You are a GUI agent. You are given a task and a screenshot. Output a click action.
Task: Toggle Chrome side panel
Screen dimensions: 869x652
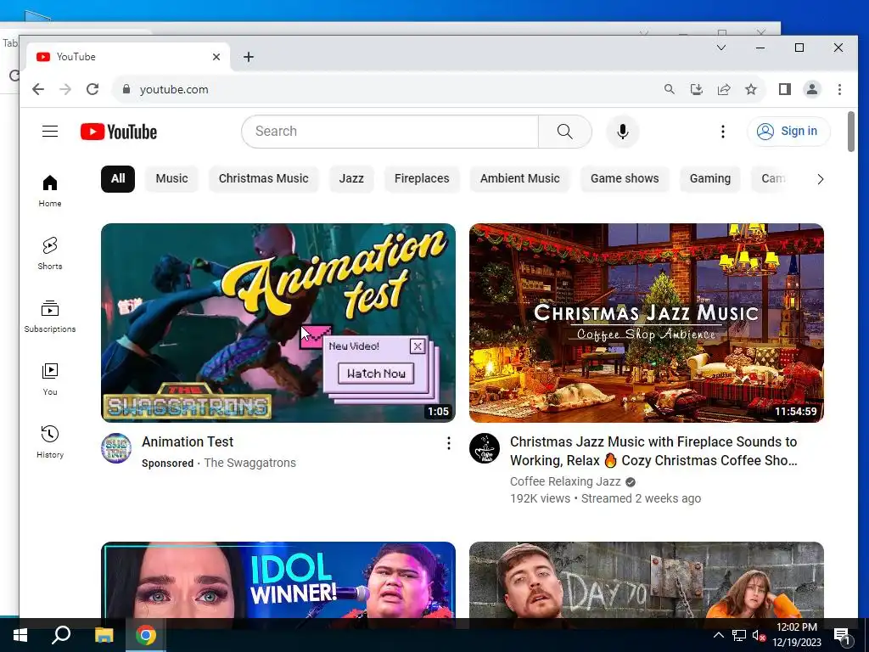785,89
